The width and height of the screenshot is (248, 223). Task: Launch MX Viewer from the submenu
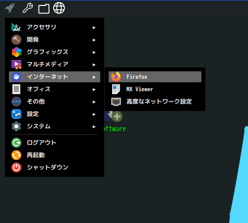pos(155,89)
